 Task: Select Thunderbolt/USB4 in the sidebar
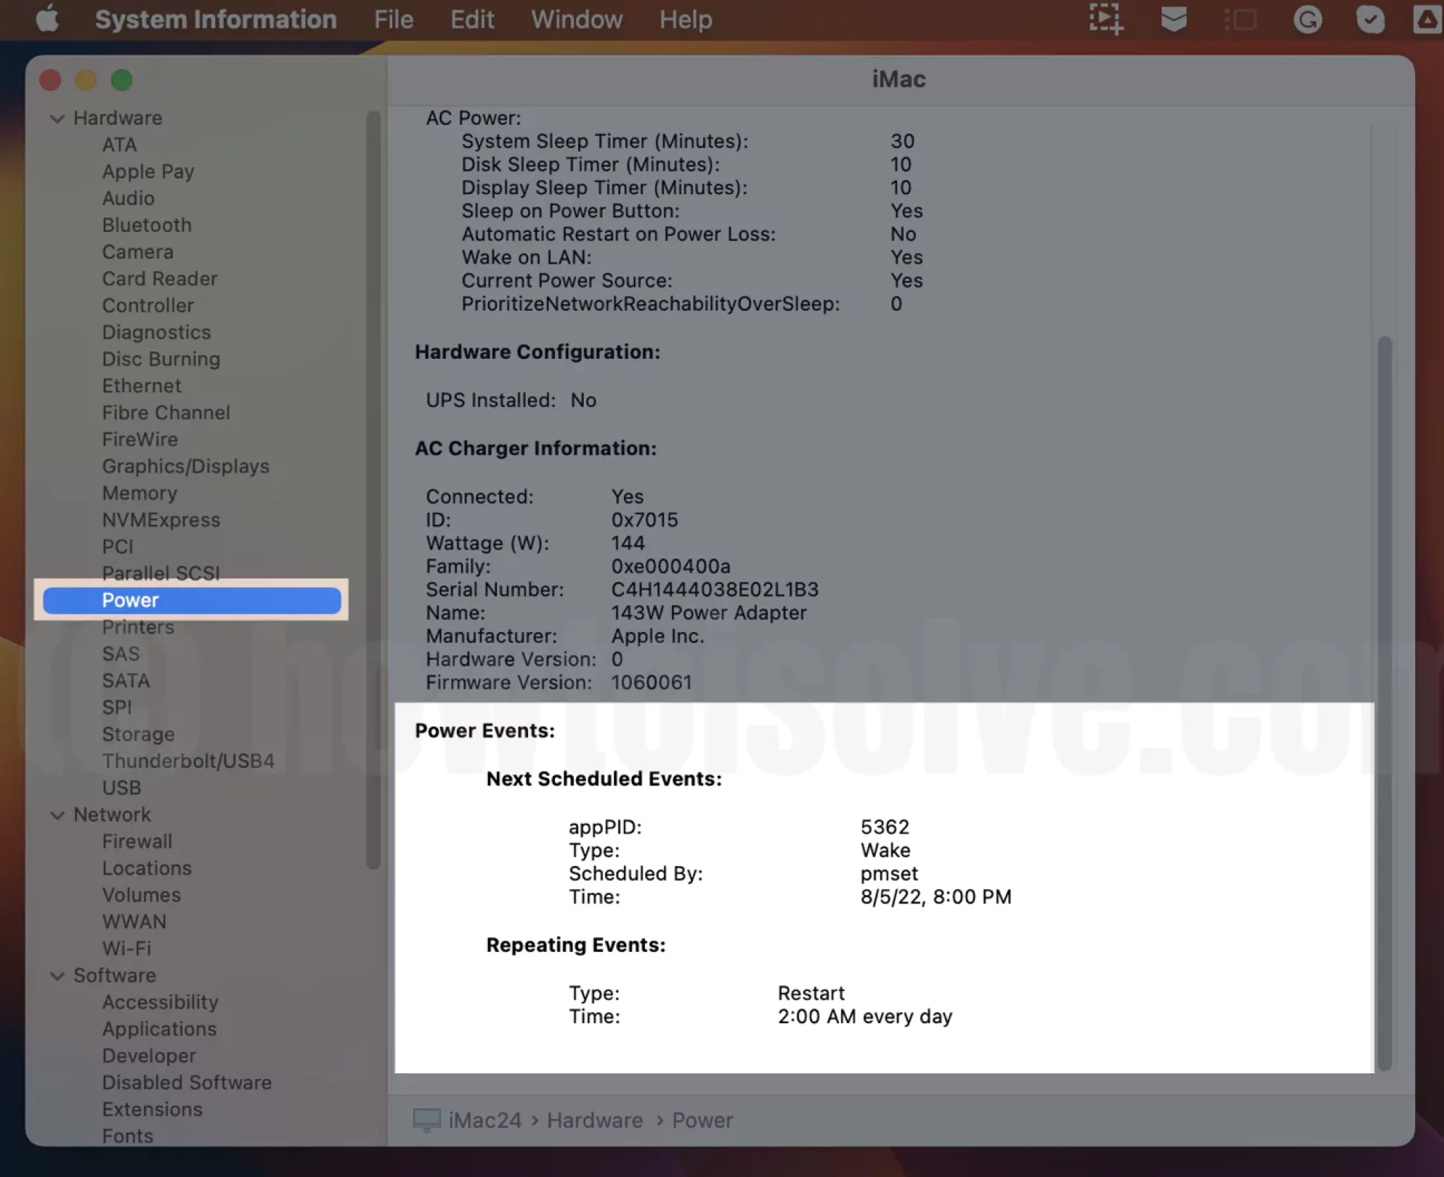pos(188,761)
